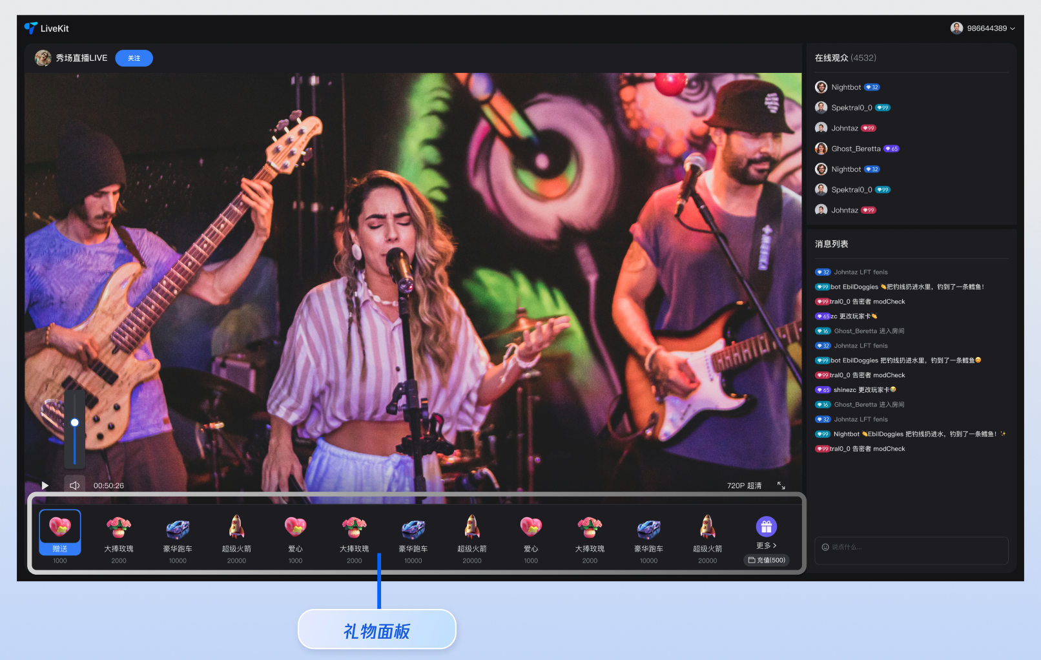Click 赠送 to send the heart gift
Viewport: 1041px width, 660px height.
(x=60, y=549)
